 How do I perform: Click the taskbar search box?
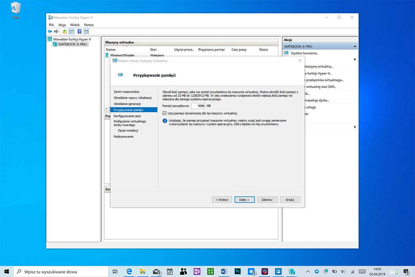[62, 271]
